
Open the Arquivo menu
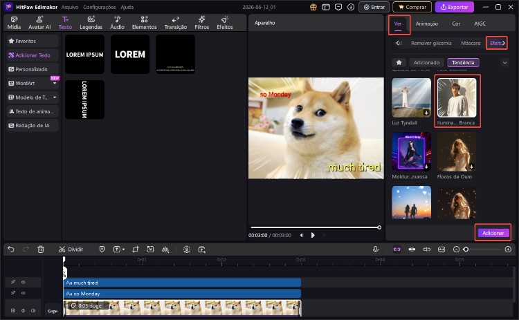click(x=70, y=7)
